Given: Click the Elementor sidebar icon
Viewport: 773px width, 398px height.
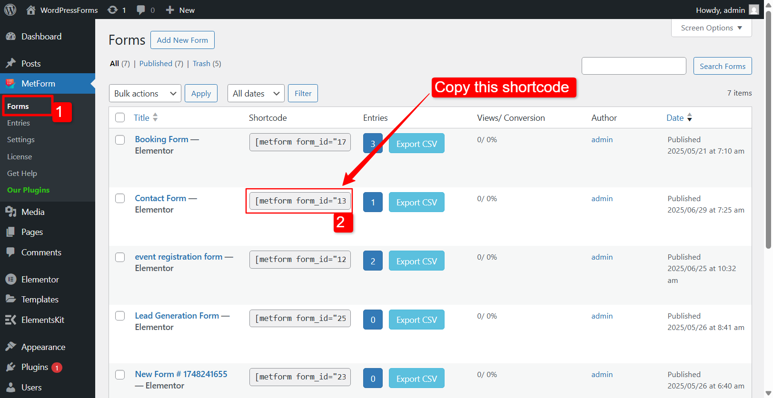Looking at the screenshot, I should click(x=10, y=280).
